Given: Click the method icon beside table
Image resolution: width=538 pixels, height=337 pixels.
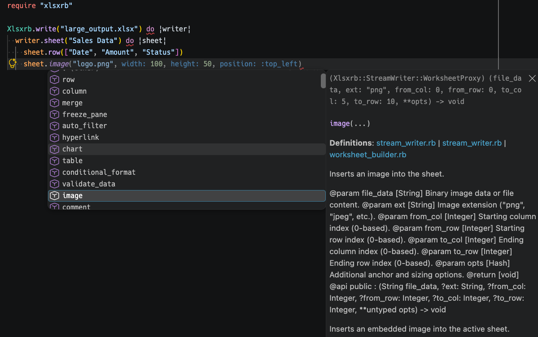Looking at the screenshot, I should [x=55, y=161].
